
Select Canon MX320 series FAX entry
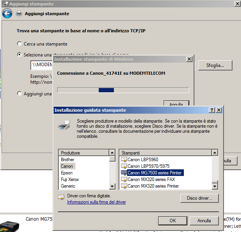point(151,179)
